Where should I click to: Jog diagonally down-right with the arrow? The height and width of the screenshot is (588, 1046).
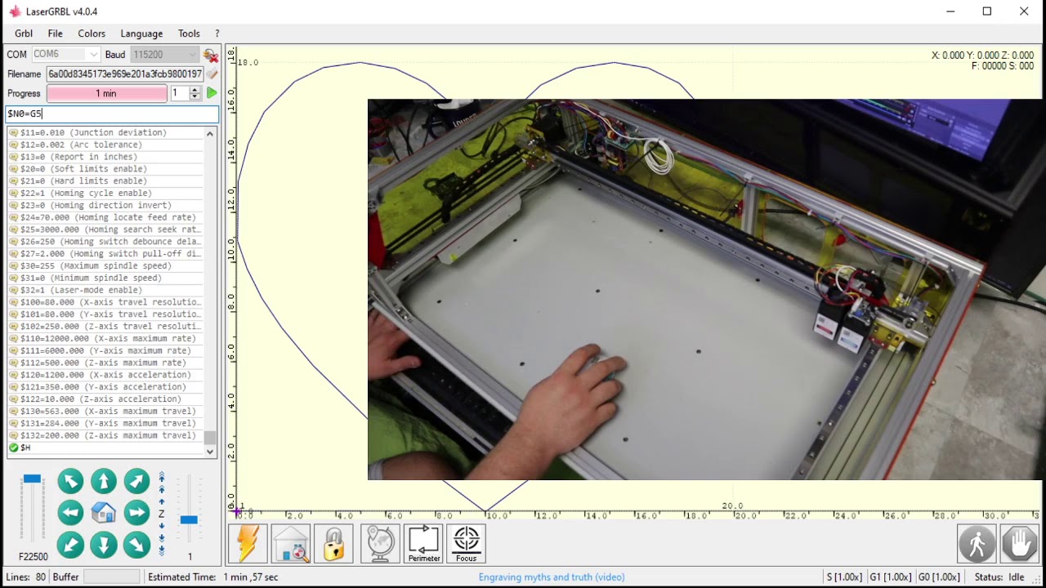click(136, 545)
